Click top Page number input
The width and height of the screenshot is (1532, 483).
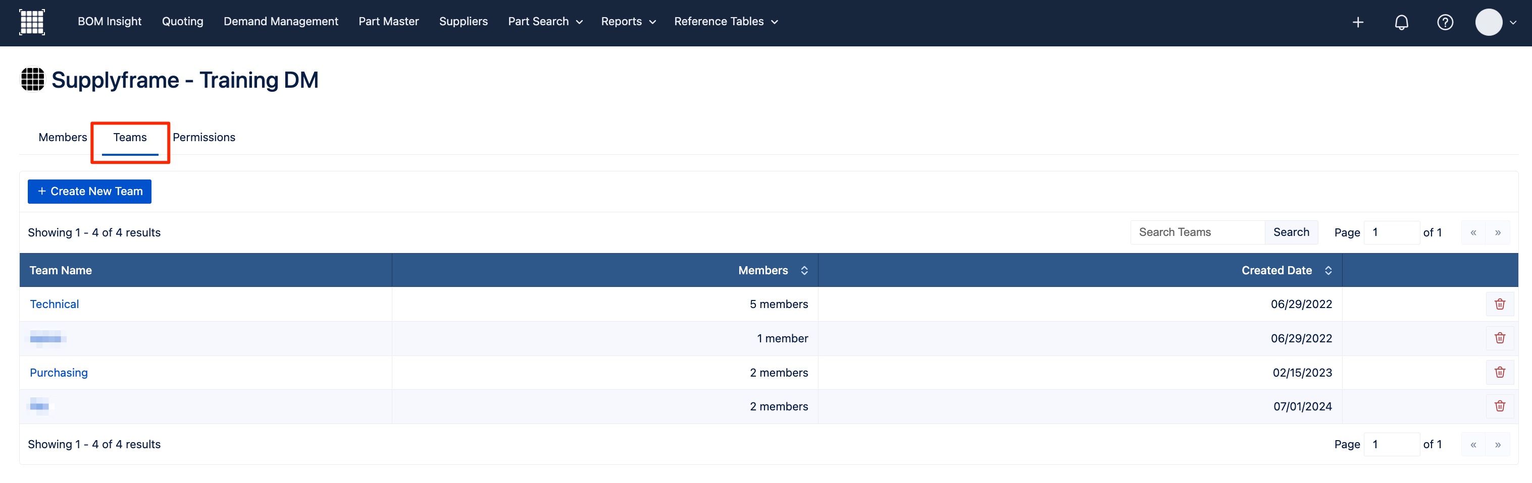pyautogui.click(x=1391, y=232)
